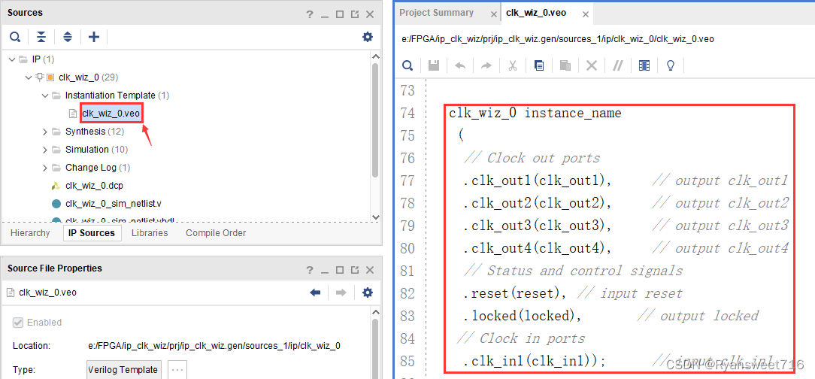Screen dimensions: 815x379
Task: Select the clk_wiz_0.dcp file
Action: pos(94,185)
